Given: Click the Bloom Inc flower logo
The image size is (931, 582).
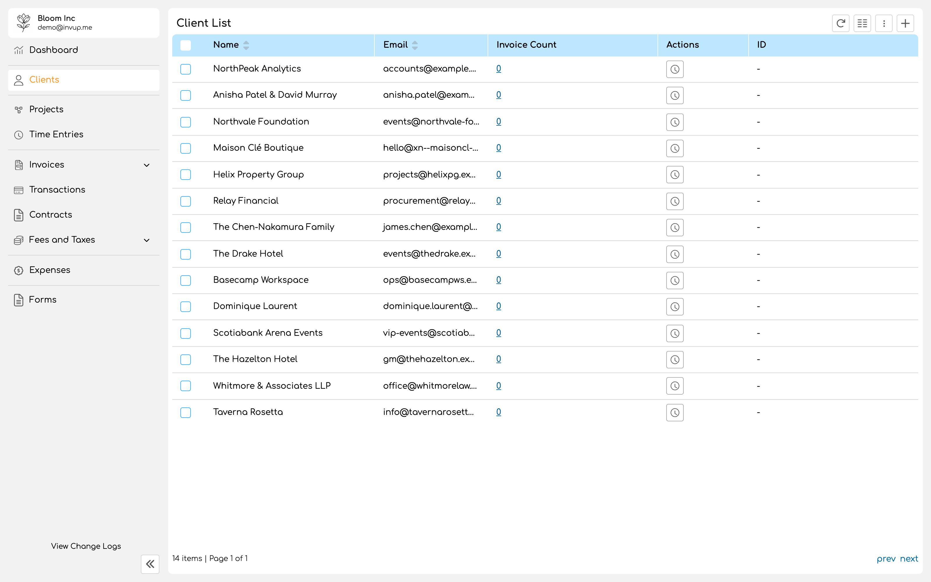Looking at the screenshot, I should pyautogui.click(x=24, y=23).
